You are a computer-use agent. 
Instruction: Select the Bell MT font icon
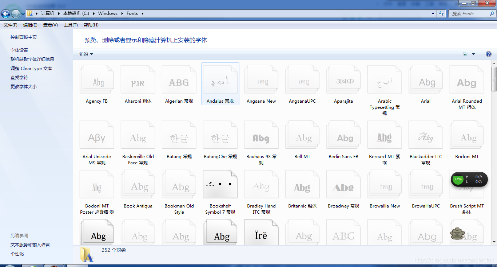tap(302, 135)
